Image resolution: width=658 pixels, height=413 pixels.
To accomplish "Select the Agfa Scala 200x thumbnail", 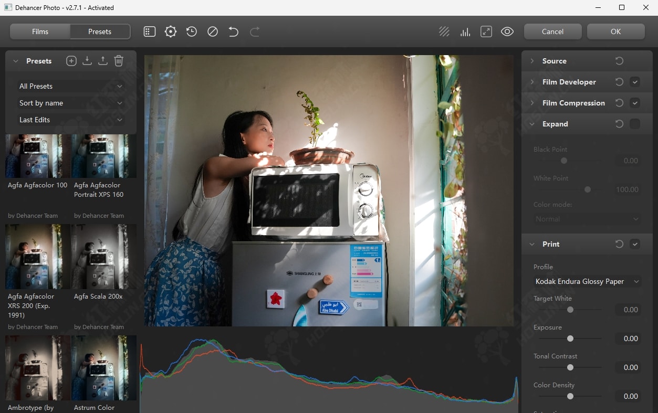I will (x=103, y=257).
